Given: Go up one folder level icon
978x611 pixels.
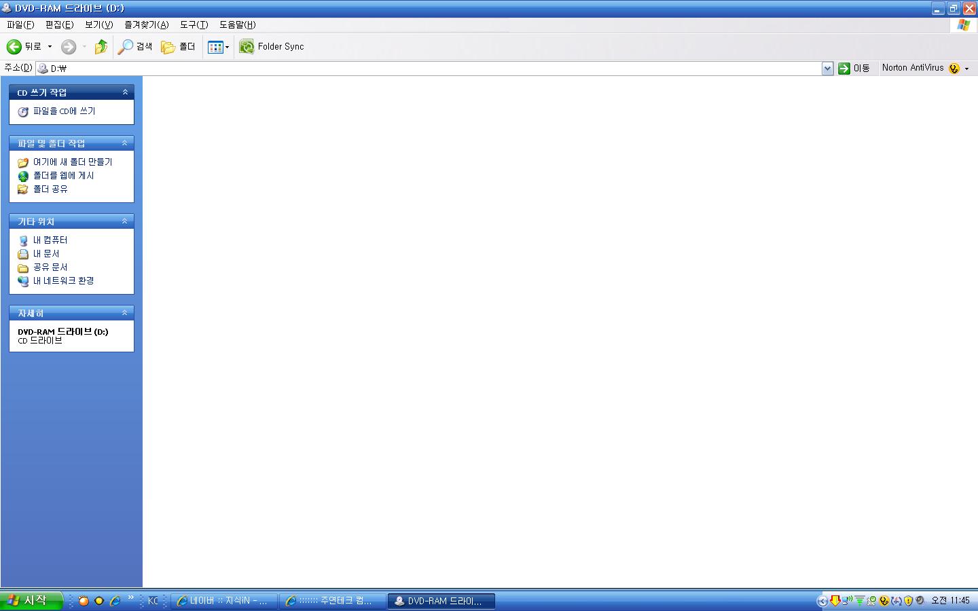Looking at the screenshot, I should 101,47.
